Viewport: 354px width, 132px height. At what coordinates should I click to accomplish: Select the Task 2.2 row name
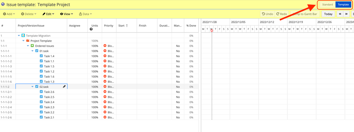pyautogui.click(x=49, y=112)
